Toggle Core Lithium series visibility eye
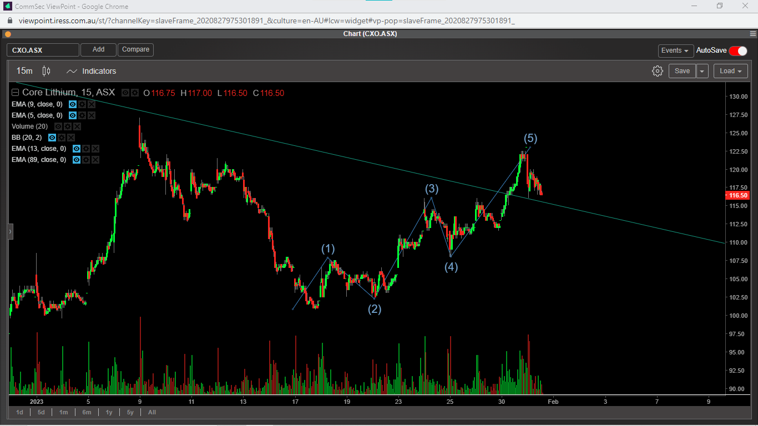Viewport: 758px width, 426px height. pyautogui.click(x=125, y=93)
